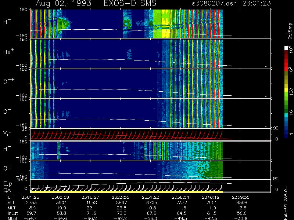This screenshot has height=220, width=294.
Task: Select the header time "23:01:23"
Action: click(257, 3)
